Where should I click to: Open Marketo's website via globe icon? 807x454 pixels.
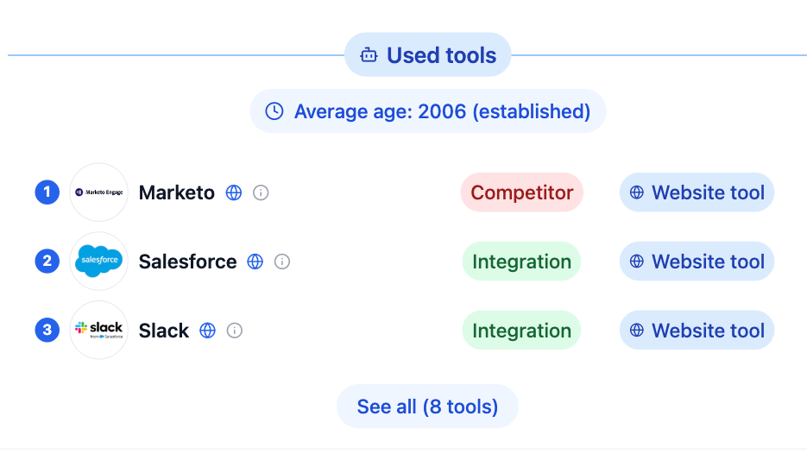point(234,192)
